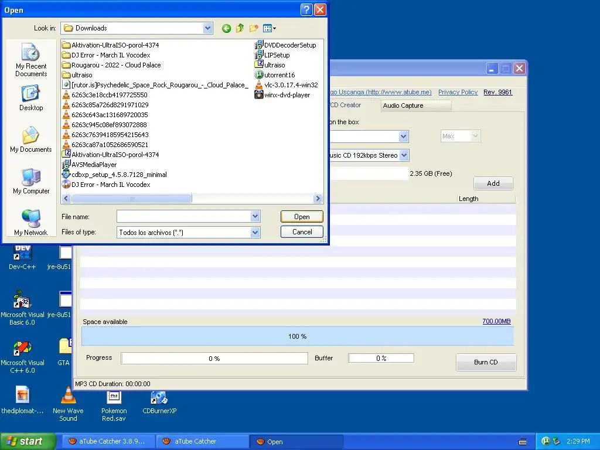Go back using the green arrow icon
600x450 pixels.
click(226, 28)
